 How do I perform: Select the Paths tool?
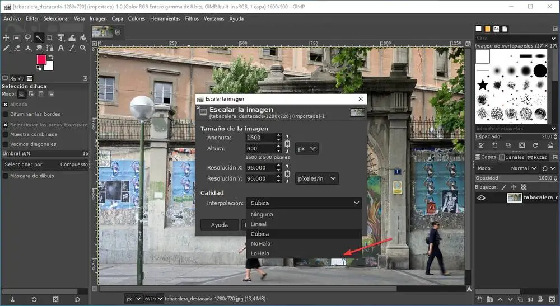(50, 48)
